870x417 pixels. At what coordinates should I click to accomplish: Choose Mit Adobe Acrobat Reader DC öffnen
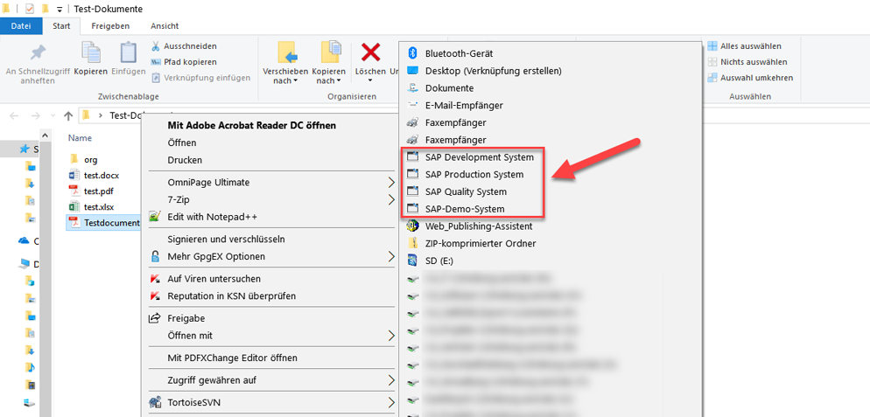(251, 125)
